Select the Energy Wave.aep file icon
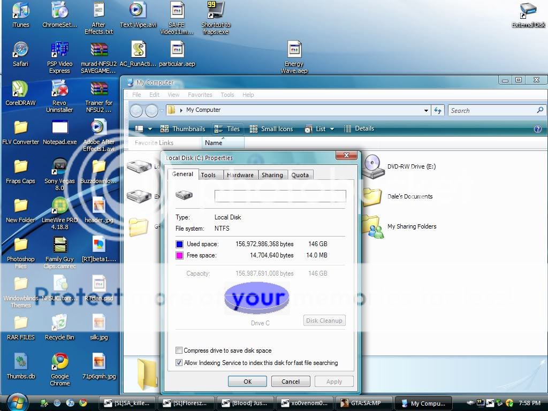 (x=294, y=57)
